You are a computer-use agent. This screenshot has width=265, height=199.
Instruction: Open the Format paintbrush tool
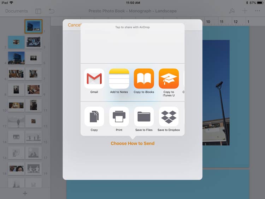(232, 11)
